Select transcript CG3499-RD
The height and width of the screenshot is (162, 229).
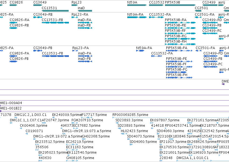pyautogui.click(x=210, y=23)
